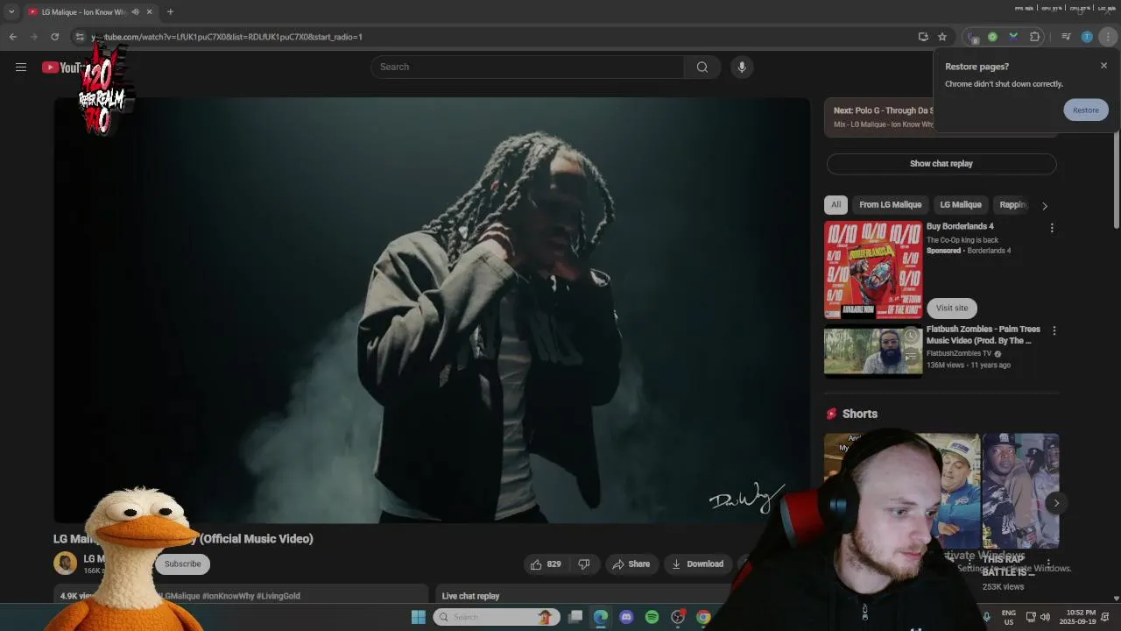Open Chrome three-dot menu
The image size is (1121, 631).
[1108, 37]
